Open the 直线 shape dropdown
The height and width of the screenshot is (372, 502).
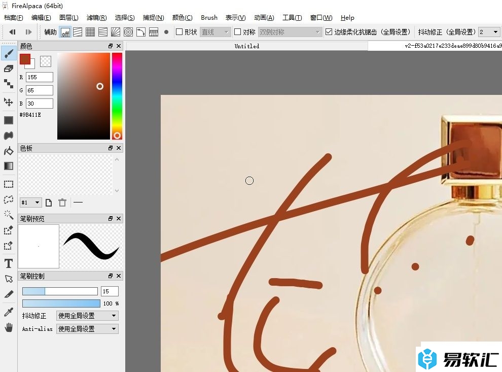(x=215, y=32)
